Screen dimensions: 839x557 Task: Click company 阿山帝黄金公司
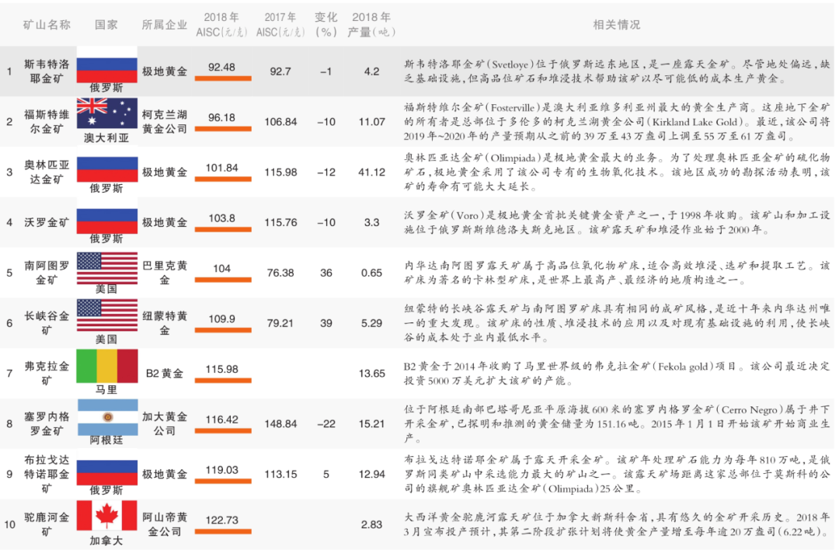click(164, 524)
